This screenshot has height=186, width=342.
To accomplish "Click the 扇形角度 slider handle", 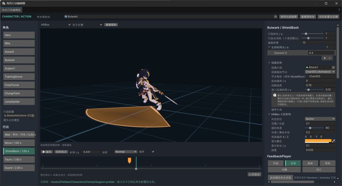I will [x=310, y=128].
